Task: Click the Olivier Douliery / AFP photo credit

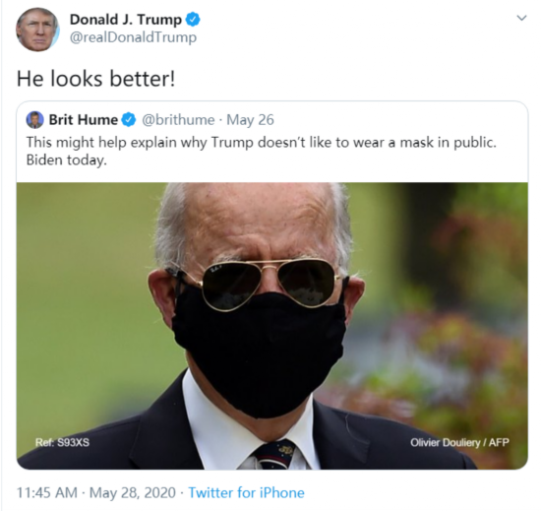Action: coord(459,442)
